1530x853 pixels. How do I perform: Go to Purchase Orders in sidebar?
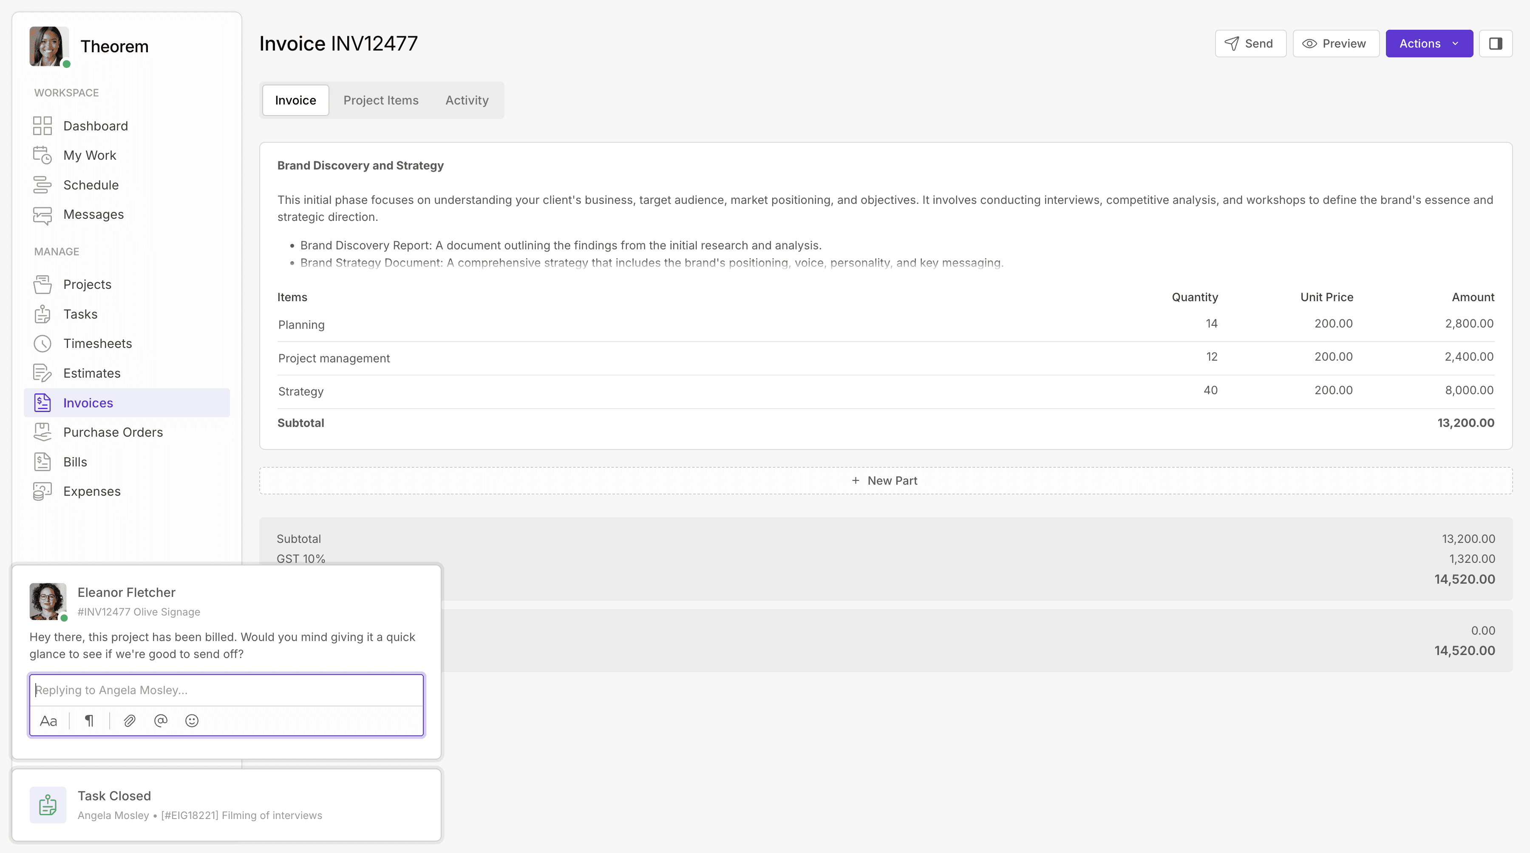tap(113, 432)
